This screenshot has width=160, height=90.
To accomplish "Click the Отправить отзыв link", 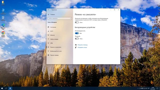I will pyautogui.click(x=82, y=47).
